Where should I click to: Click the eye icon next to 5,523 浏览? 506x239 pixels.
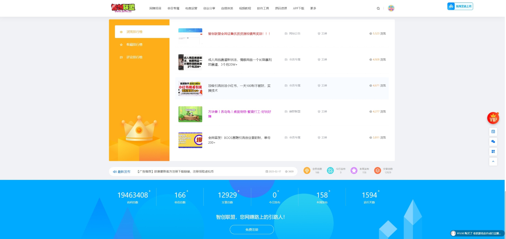click(371, 34)
